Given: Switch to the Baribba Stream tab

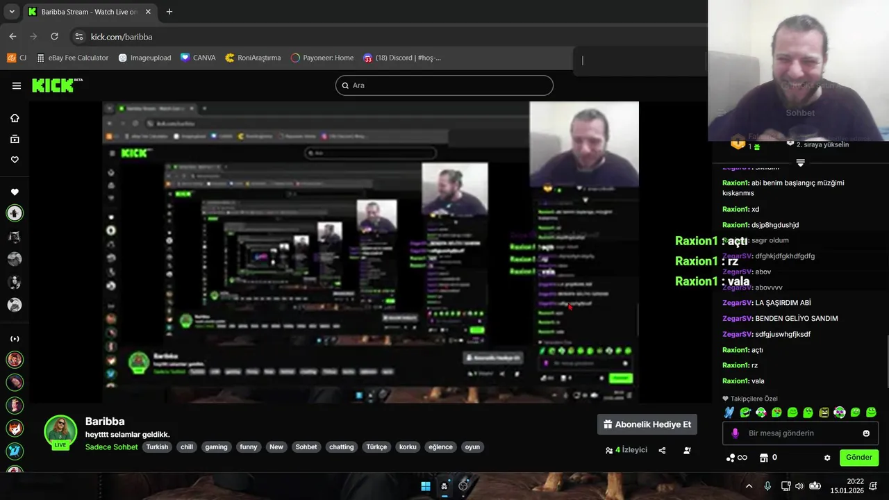Looking at the screenshot, I should pos(89,12).
